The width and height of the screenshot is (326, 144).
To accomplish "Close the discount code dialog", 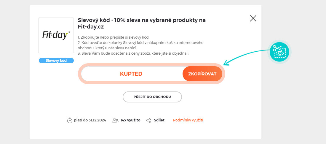I will (x=253, y=19).
